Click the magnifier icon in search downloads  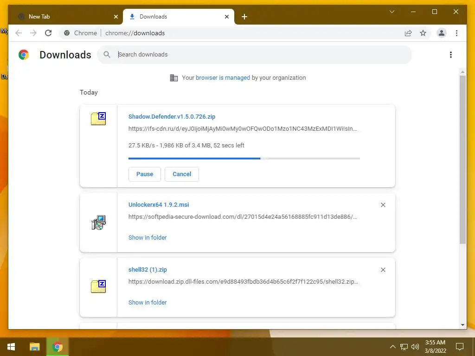[107, 55]
